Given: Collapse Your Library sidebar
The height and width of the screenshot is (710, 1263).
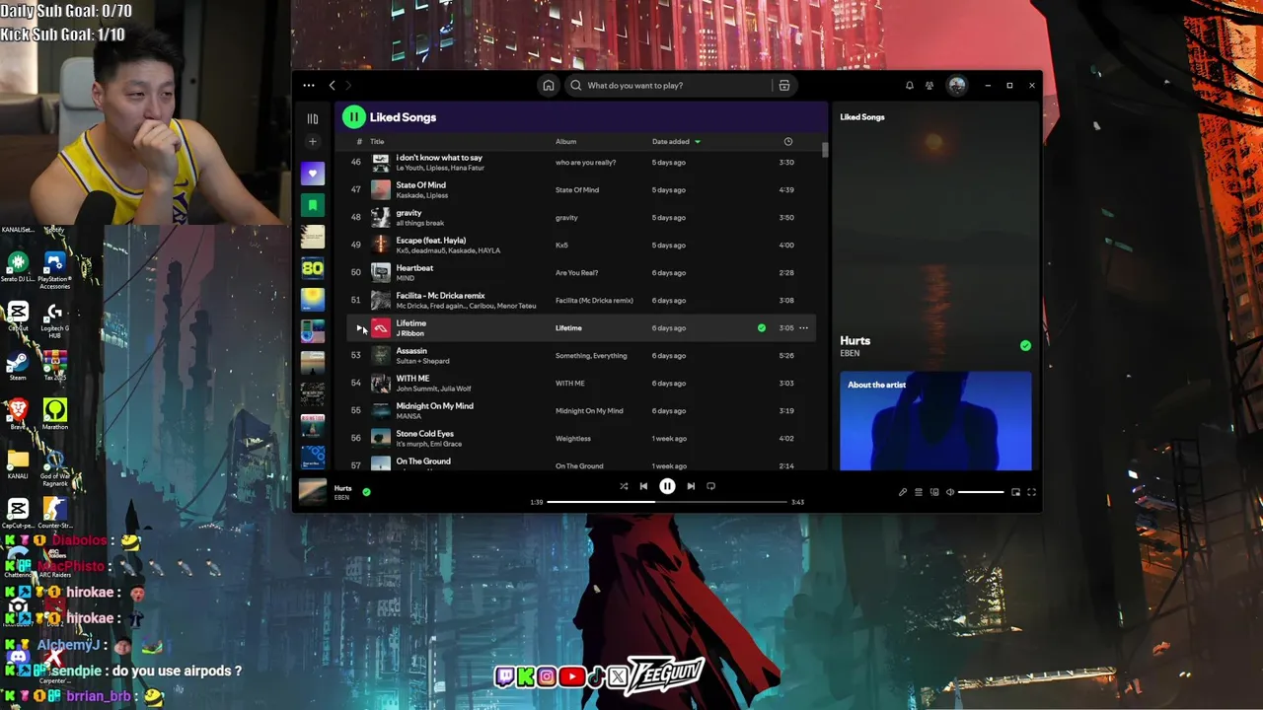Looking at the screenshot, I should (x=313, y=118).
